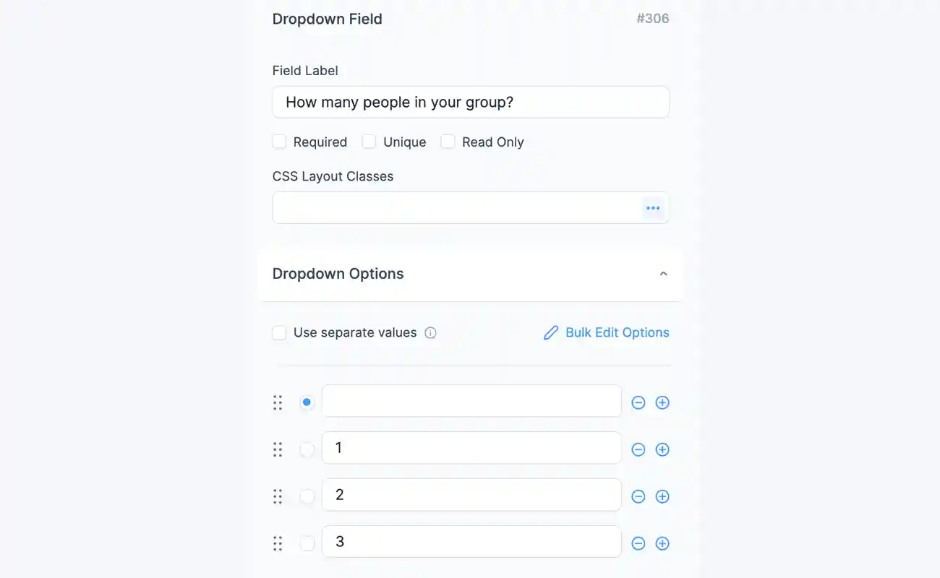This screenshot has width=940, height=578.
Task: Select option "1" as the default choice
Action: [307, 449]
